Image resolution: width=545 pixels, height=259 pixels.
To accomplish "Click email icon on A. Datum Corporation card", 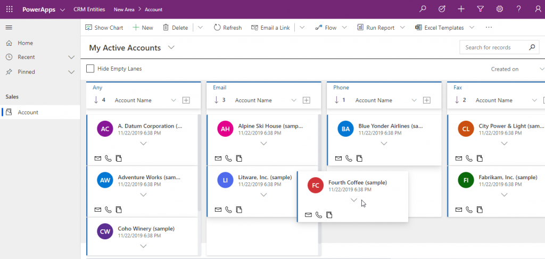I will [98, 158].
